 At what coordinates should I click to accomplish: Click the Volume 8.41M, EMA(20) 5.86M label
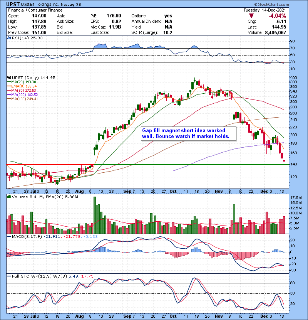pos(45,197)
